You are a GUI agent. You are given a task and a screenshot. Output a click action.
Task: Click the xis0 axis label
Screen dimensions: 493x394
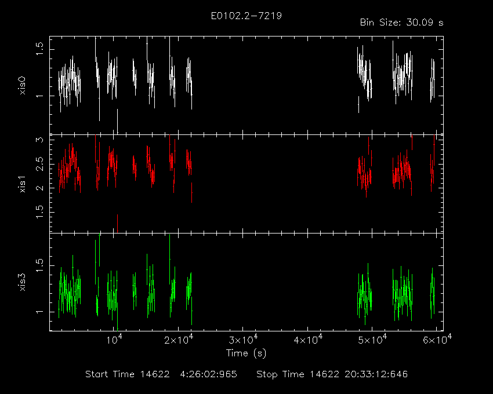click(23, 85)
